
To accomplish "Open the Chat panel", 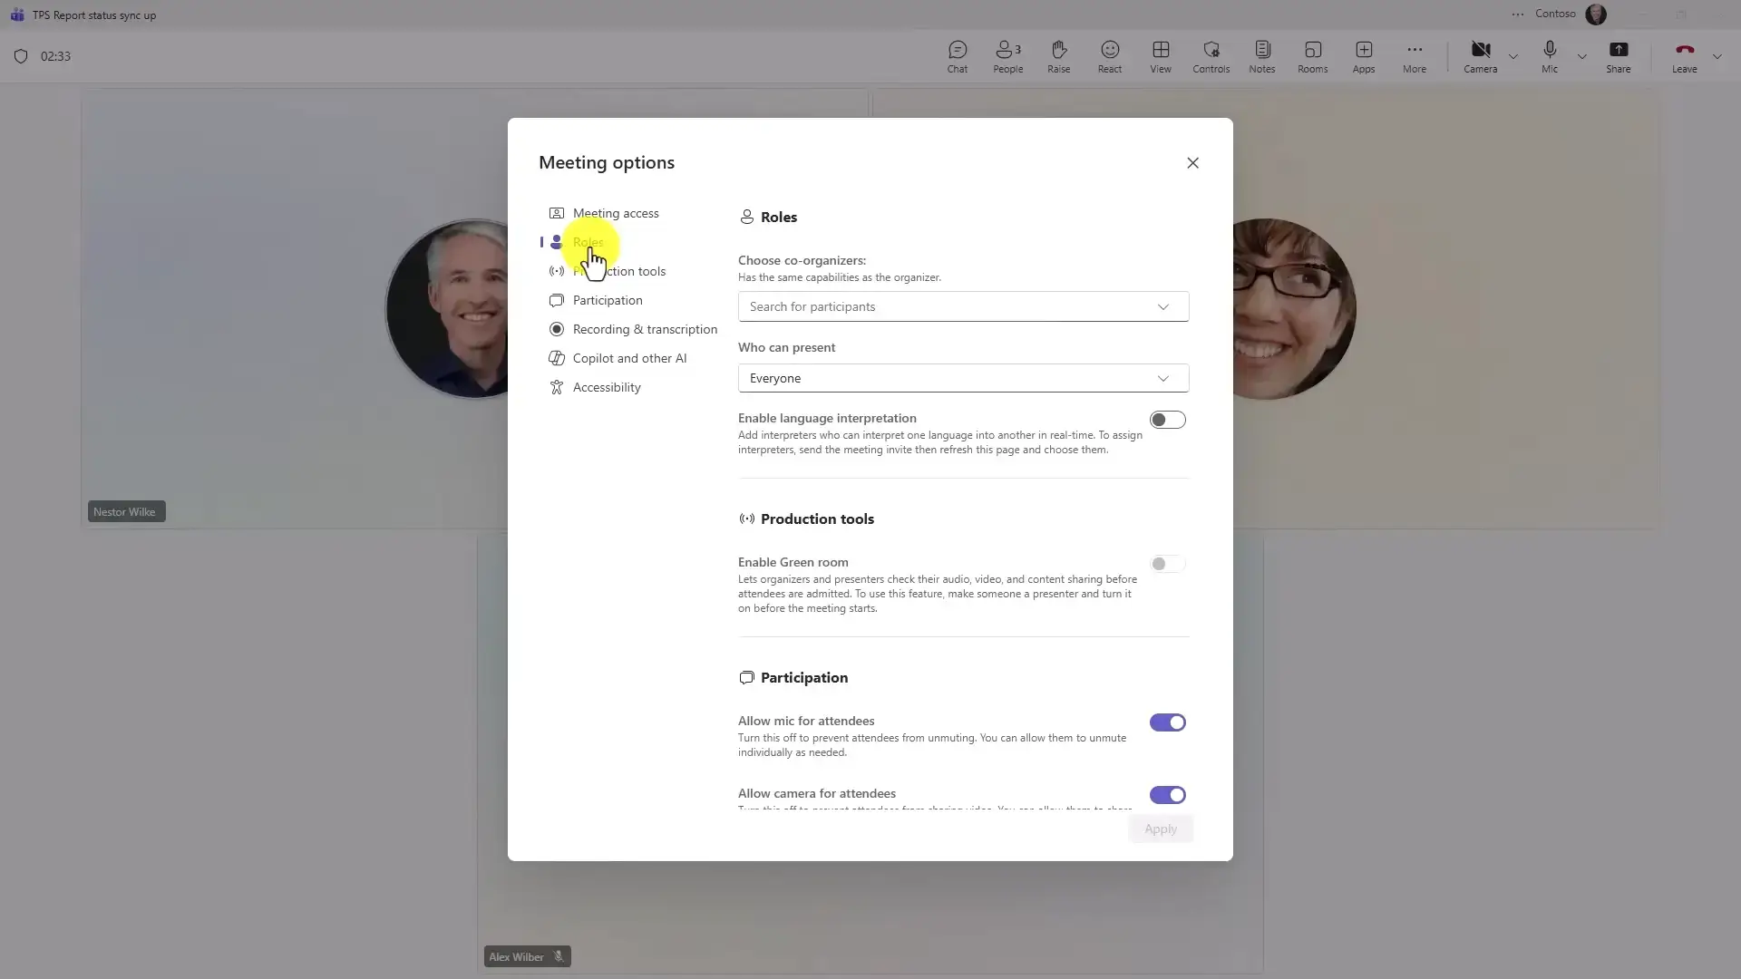I will point(958,56).
